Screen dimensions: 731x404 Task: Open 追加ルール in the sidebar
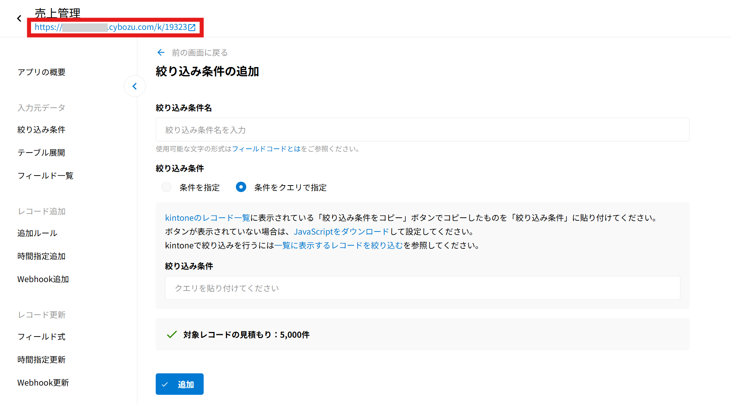[x=37, y=233]
